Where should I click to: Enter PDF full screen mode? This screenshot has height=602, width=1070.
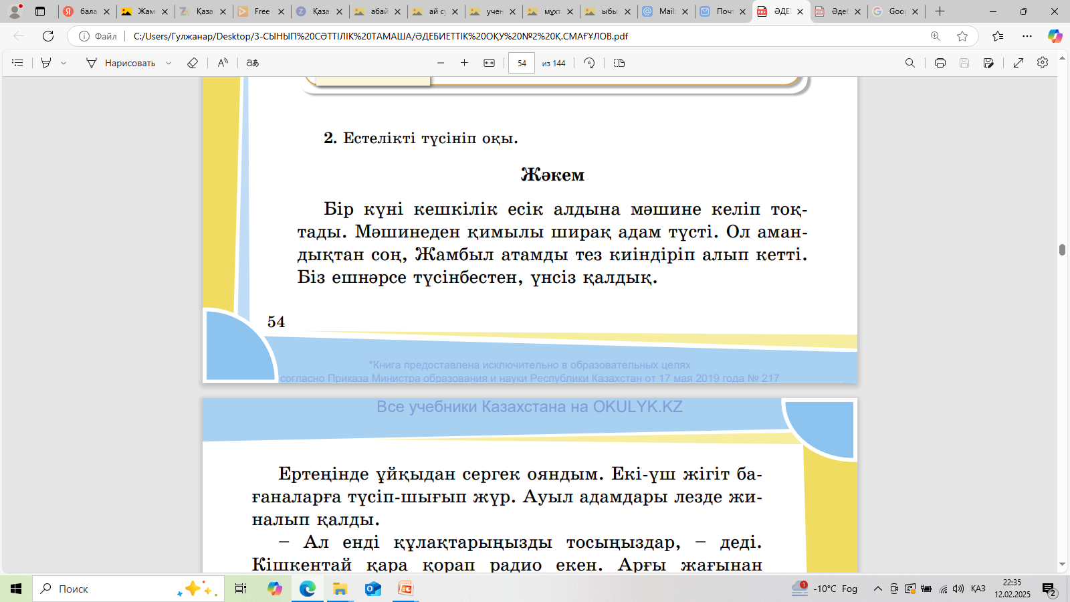(1019, 63)
